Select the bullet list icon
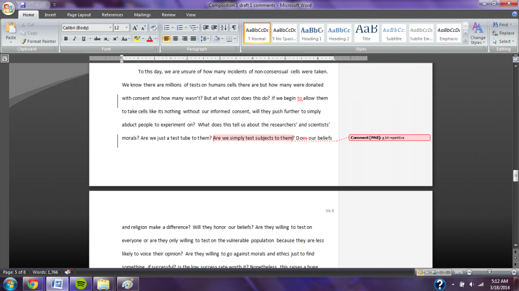 pyautogui.click(x=166, y=28)
